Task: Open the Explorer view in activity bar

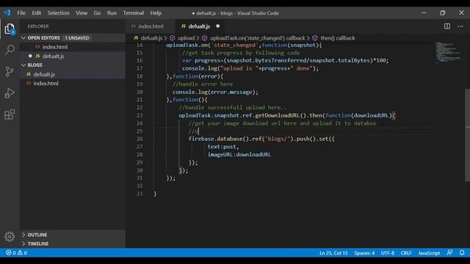Action: [x=10, y=29]
